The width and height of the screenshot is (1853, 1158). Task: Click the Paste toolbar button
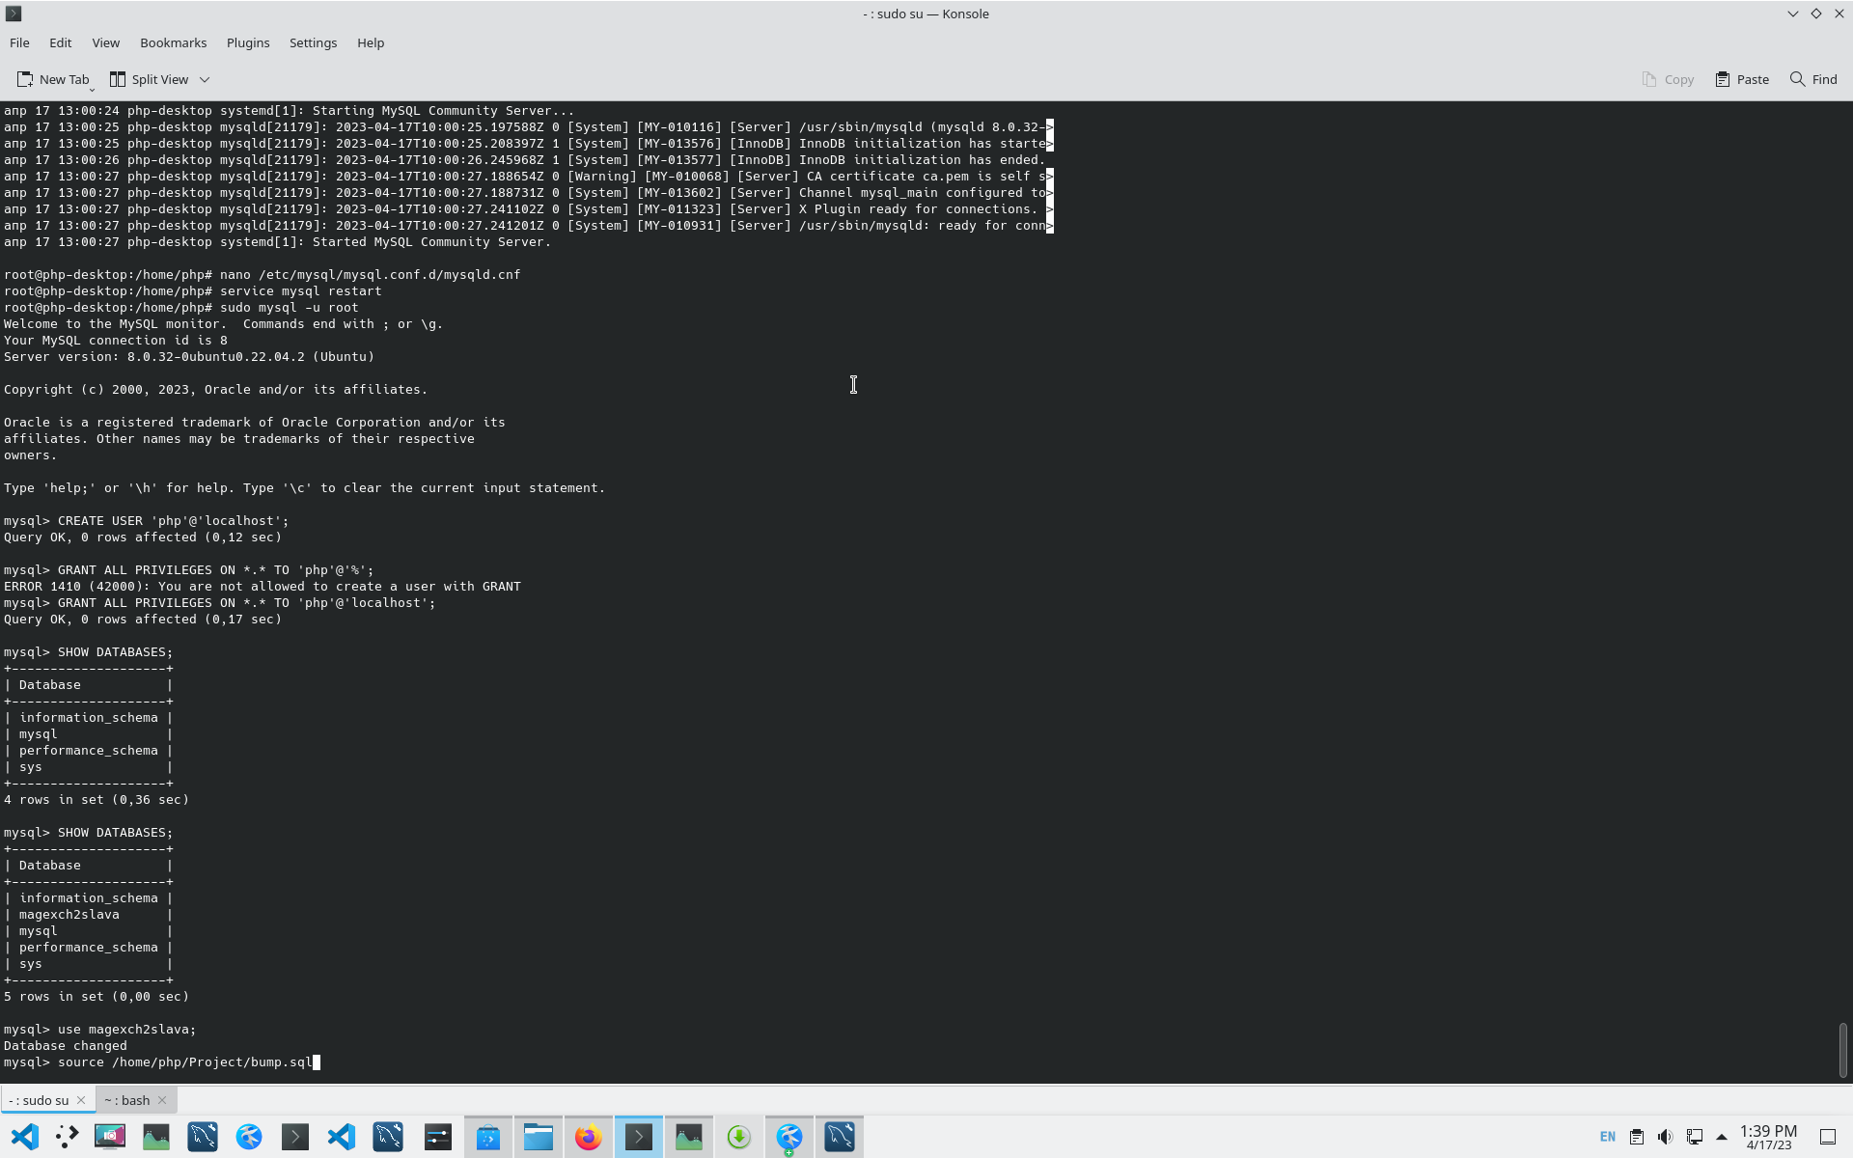[x=1742, y=79]
